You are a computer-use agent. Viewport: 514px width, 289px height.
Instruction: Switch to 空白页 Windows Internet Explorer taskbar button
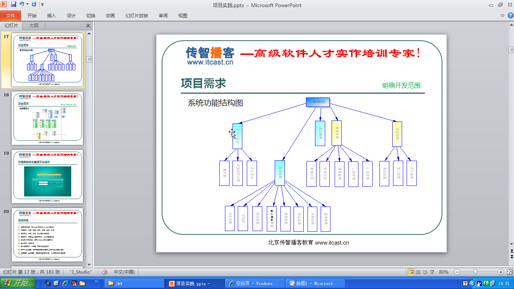click(255, 283)
